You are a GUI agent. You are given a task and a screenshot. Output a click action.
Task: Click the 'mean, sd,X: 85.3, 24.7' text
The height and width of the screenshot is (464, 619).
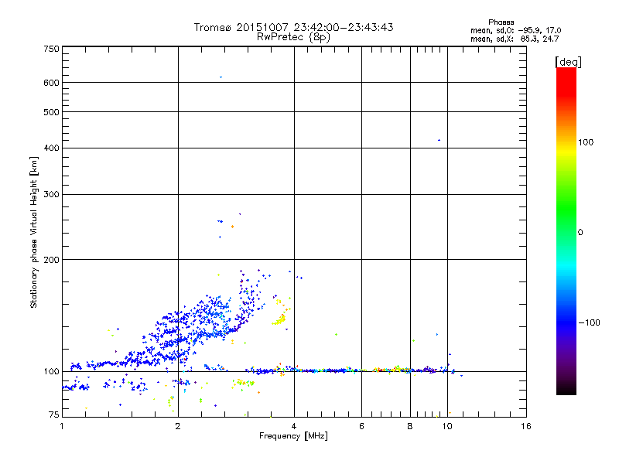pyautogui.click(x=515, y=39)
